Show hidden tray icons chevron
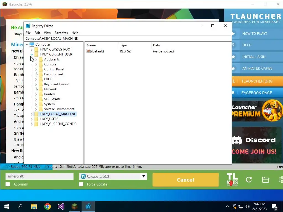This screenshot has width=283, height=212. [x=227, y=206]
